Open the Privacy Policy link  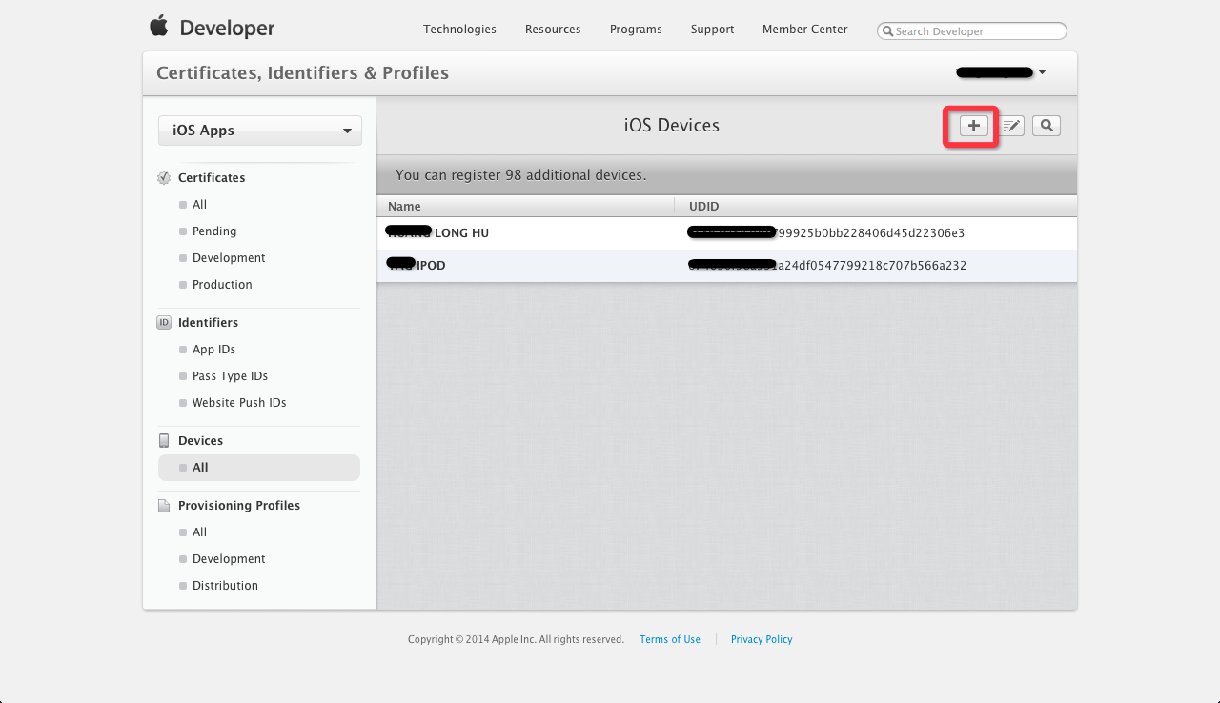(x=762, y=640)
